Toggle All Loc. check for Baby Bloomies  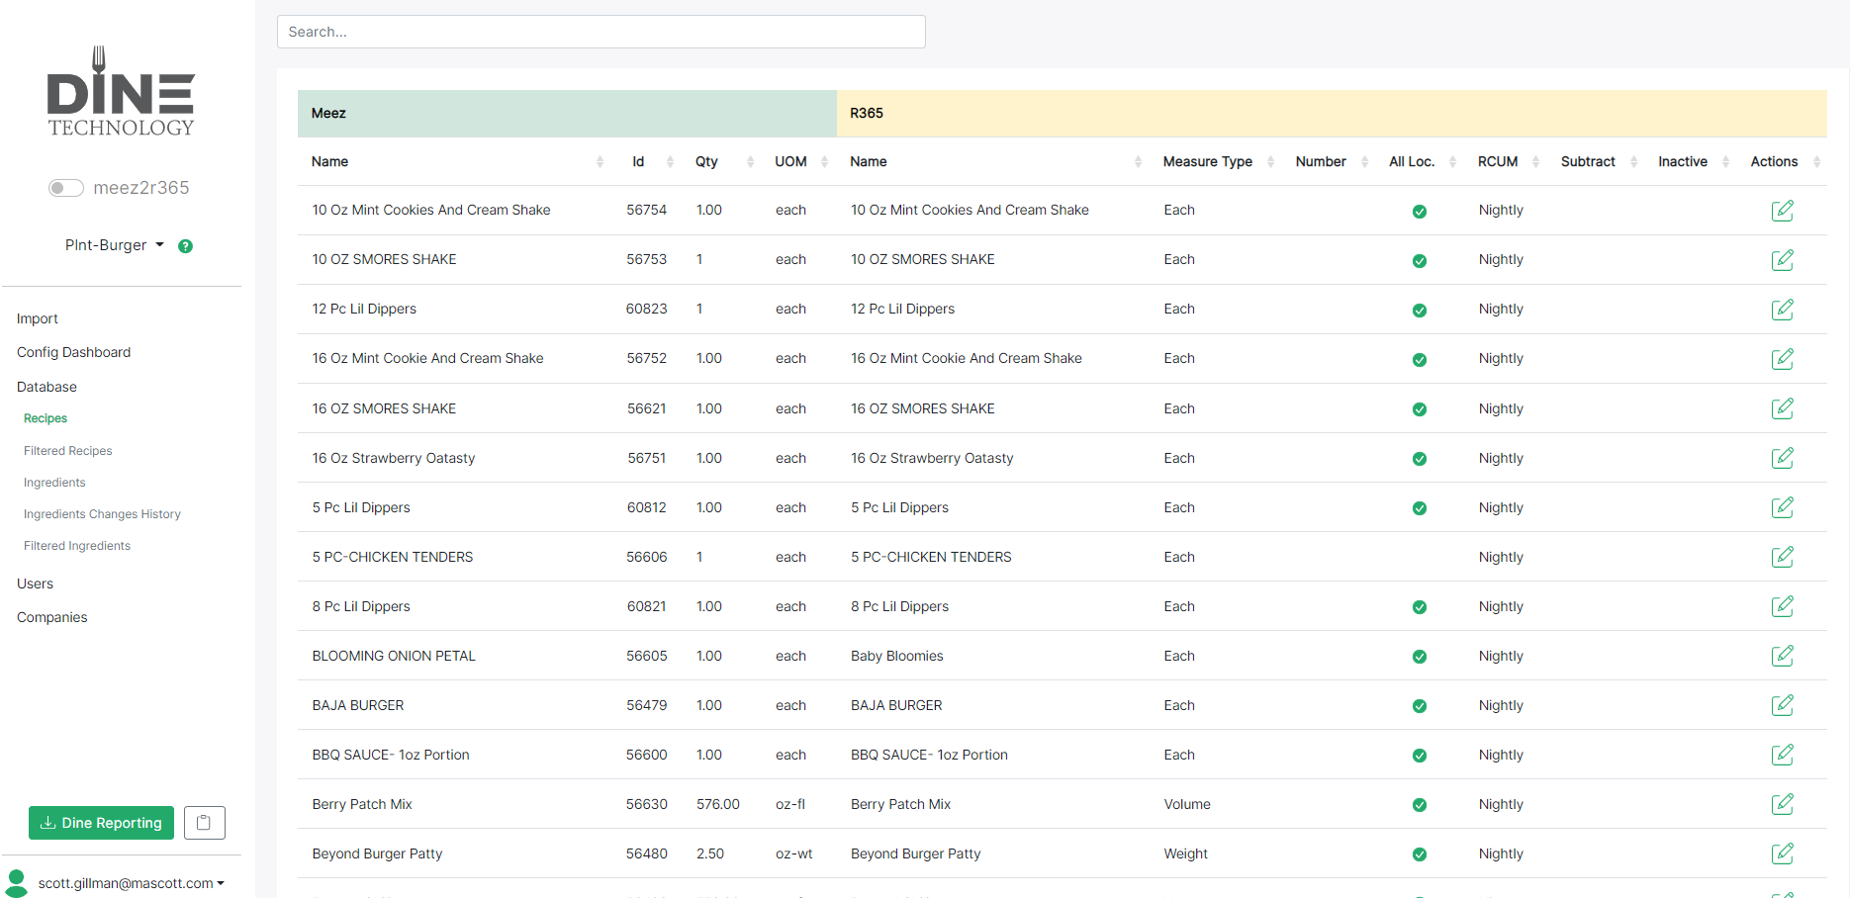click(x=1419, y=657)
